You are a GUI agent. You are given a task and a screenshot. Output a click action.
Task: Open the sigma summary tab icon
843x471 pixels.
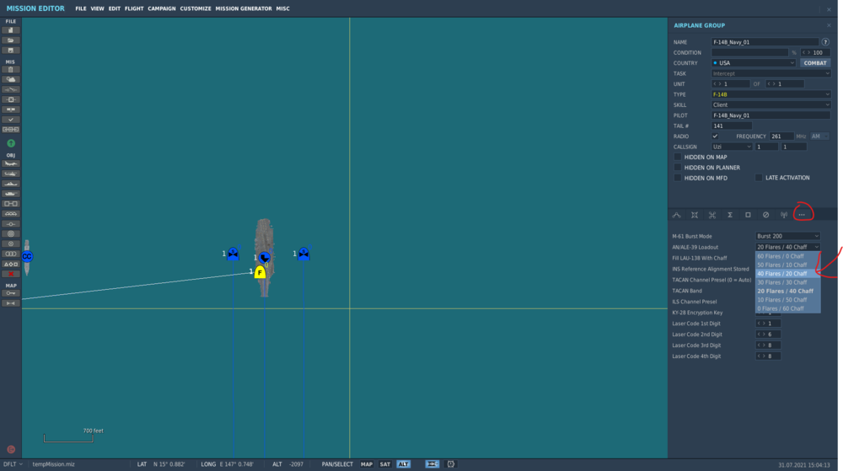tap(730, 215)
